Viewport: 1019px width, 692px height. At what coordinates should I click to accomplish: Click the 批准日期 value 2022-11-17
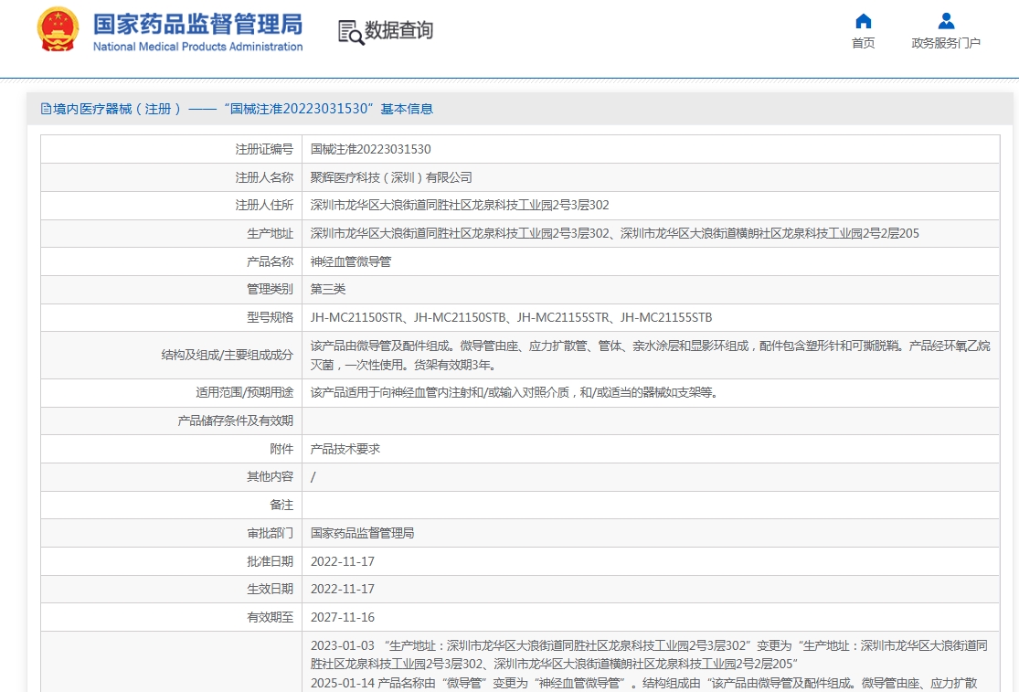point(343,561)
